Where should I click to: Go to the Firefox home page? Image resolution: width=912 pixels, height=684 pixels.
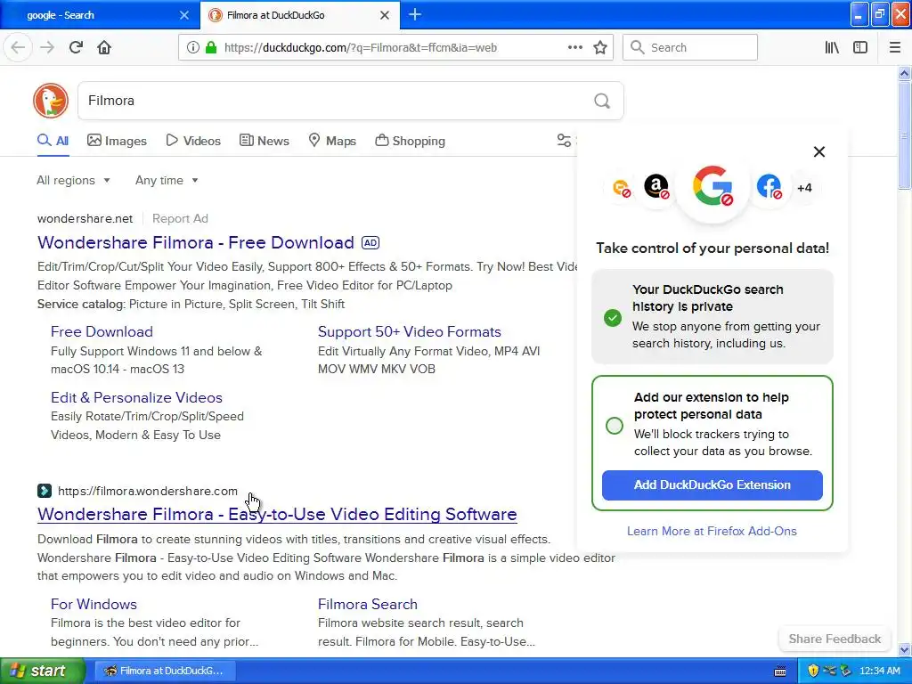coord(104,48)
